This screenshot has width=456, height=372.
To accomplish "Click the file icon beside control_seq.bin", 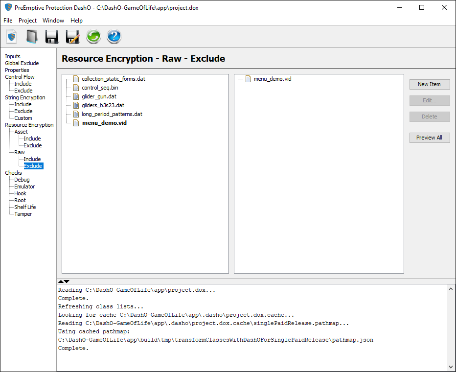I will click(76, 88).
